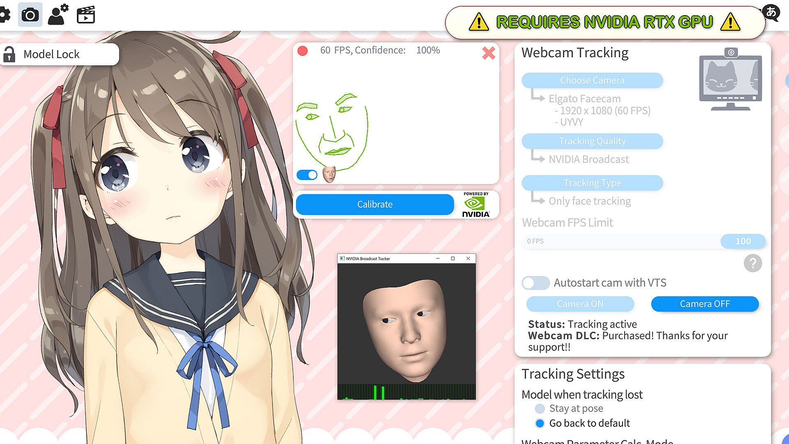Image resolution: width=789 pixels, height=444 pixels.
Task: Open the Tracking Type selector
Action: click(592, 183)
